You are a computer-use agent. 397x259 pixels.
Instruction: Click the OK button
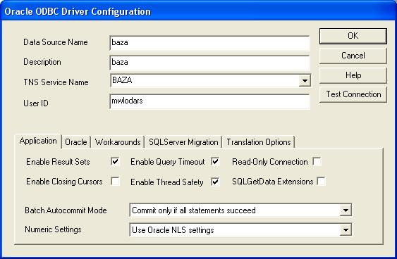tap(353, 36)
